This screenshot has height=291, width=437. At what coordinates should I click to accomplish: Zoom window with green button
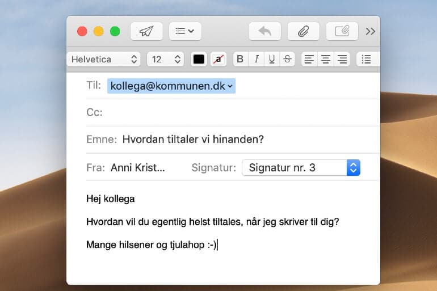point(115,31)
